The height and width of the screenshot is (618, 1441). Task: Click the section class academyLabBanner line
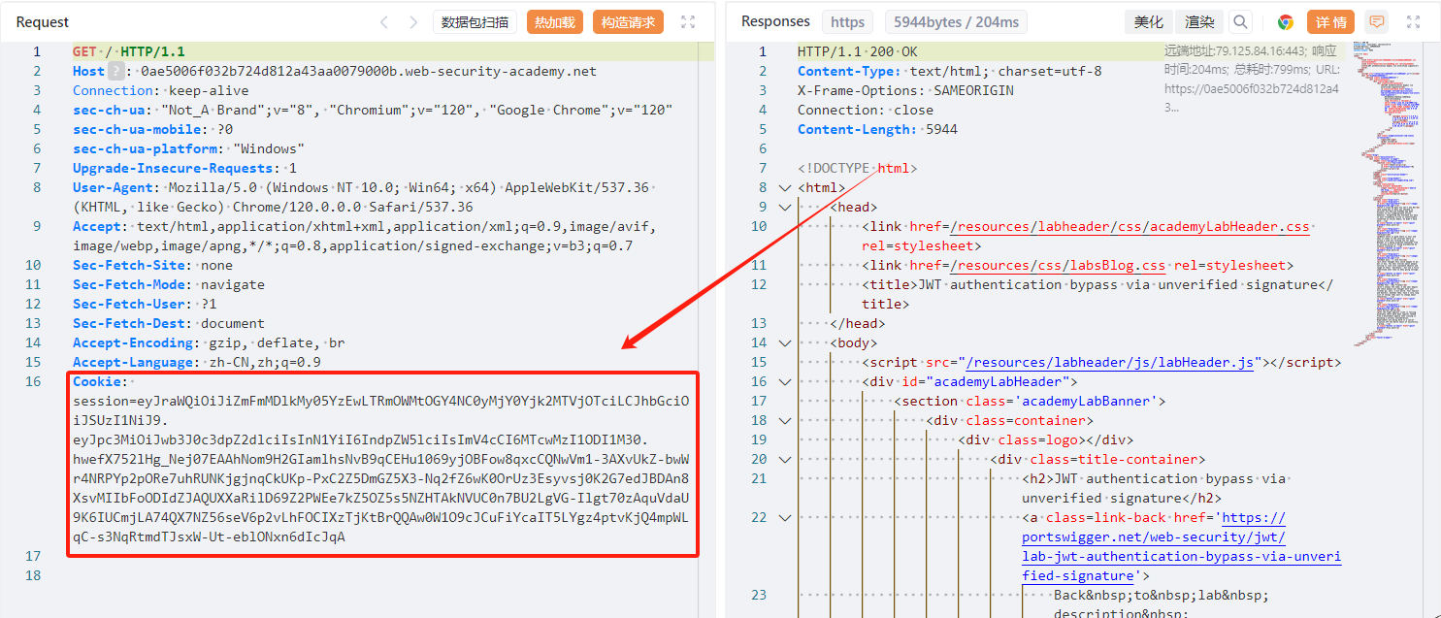(1030, 401)
